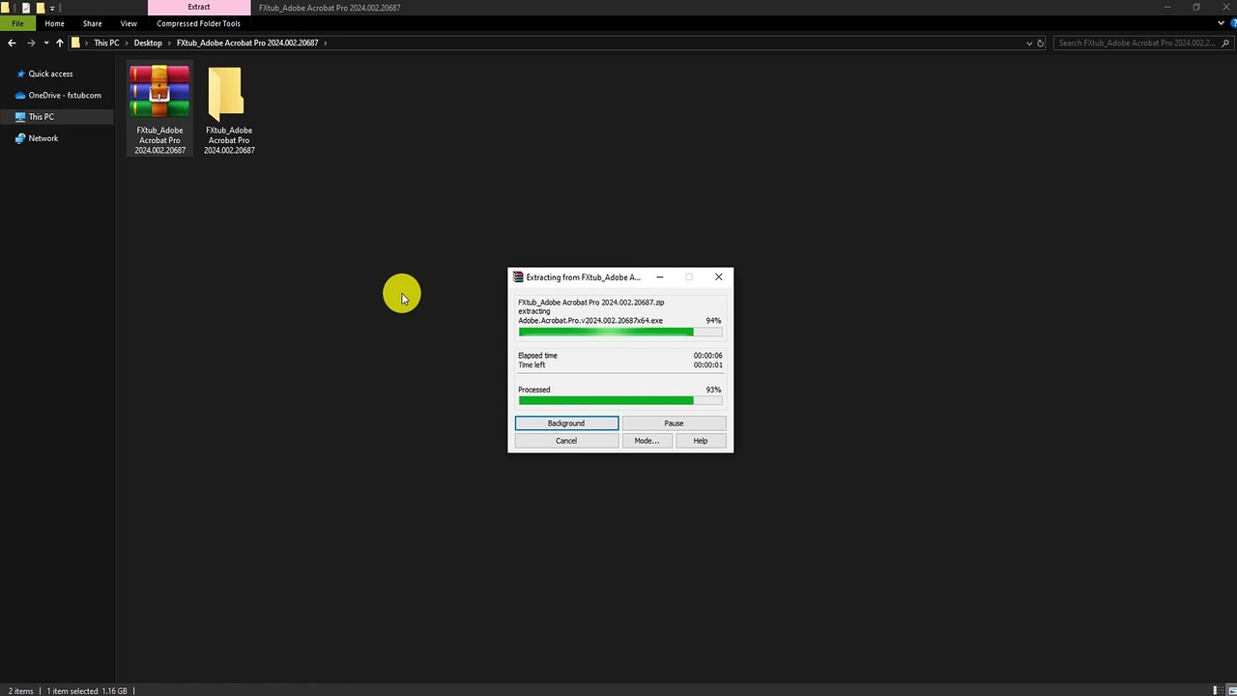Click the 'Time left' label
Screen dimensions: 1237x696
(x=532, y=365)
